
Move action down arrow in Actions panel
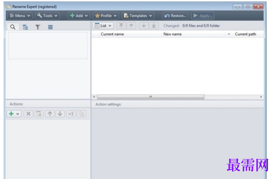click(x=60, y=114)
